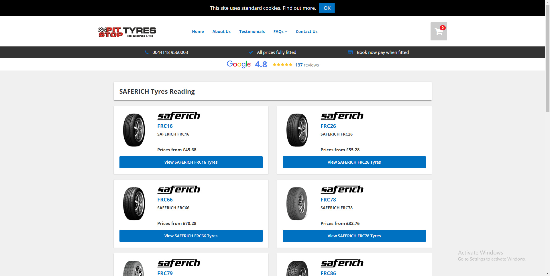Open the FRC86 title link
Image resolution: width=550 pixels, height=276 pixels.
click(x=328, y=273)
